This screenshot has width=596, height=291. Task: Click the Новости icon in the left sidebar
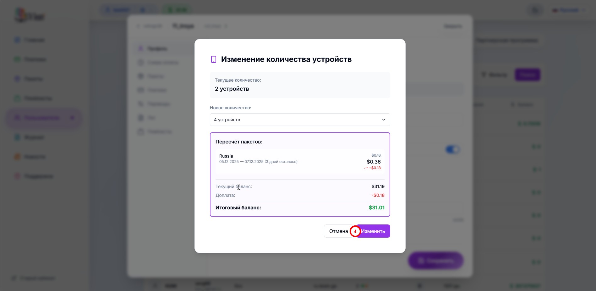point(18,157)
